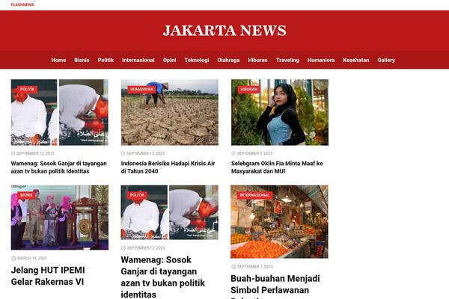The width and height of the screenshot is (449, 299).
Task: Click the POLITIK tag on first top-row card
Action: click(28, 89)
